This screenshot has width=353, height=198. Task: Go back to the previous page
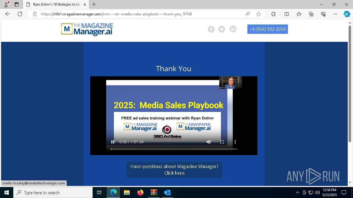8,14
